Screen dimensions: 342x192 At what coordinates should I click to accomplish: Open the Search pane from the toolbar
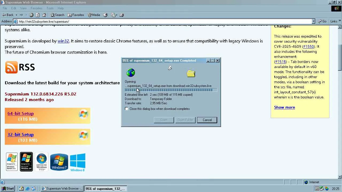coord(57,15)
